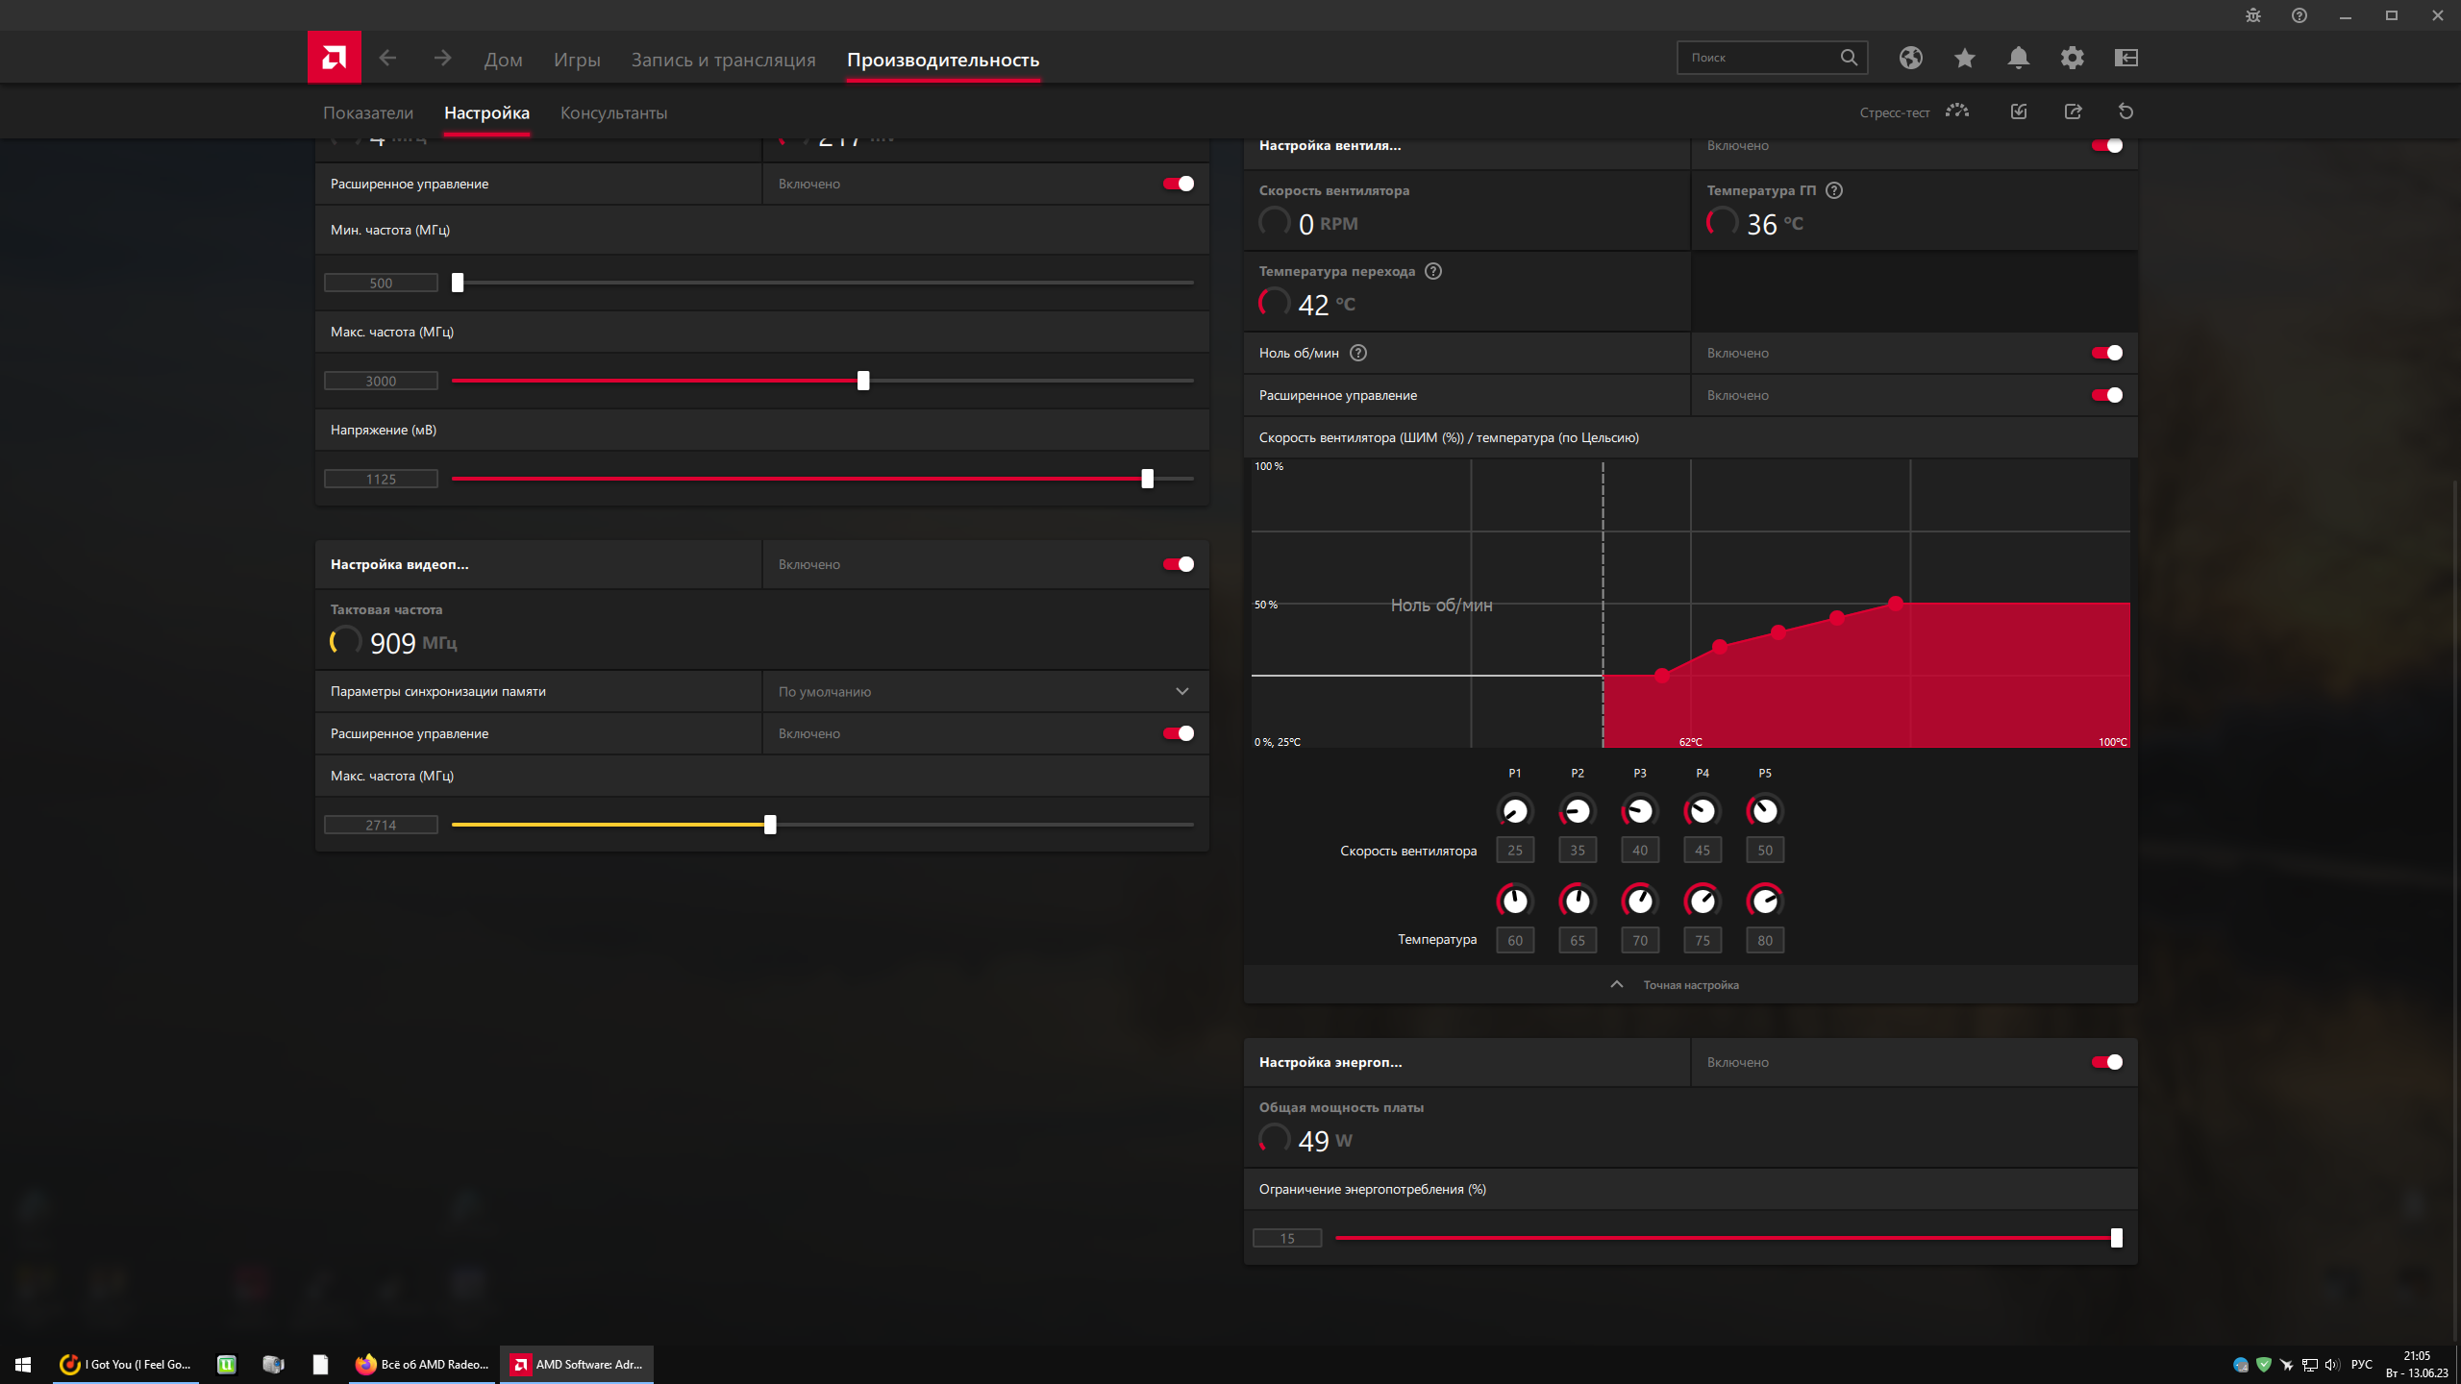Open the web browser globe icon
The image size is (2461, 1384).
(1910, 58)
